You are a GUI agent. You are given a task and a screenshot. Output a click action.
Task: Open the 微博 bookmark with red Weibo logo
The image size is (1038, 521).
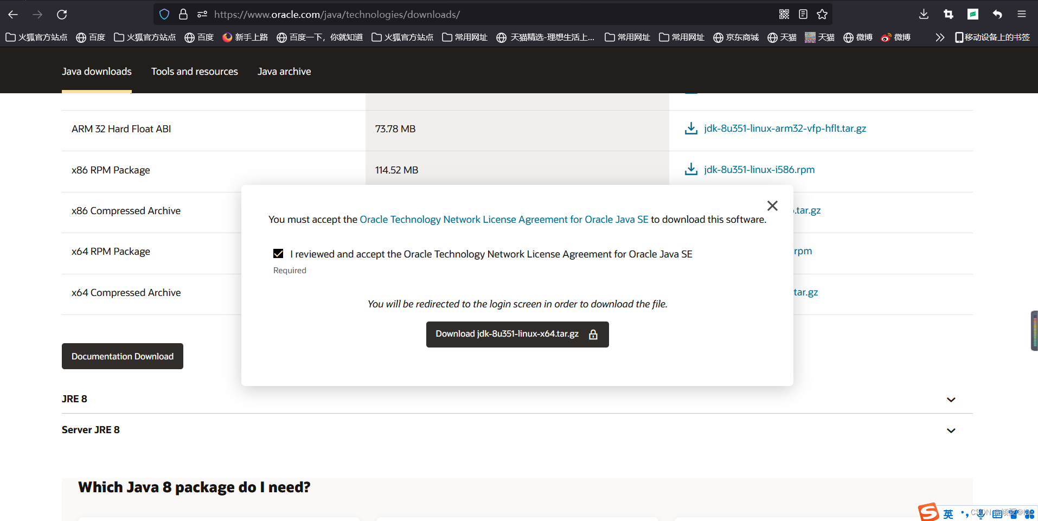point(896,37)
